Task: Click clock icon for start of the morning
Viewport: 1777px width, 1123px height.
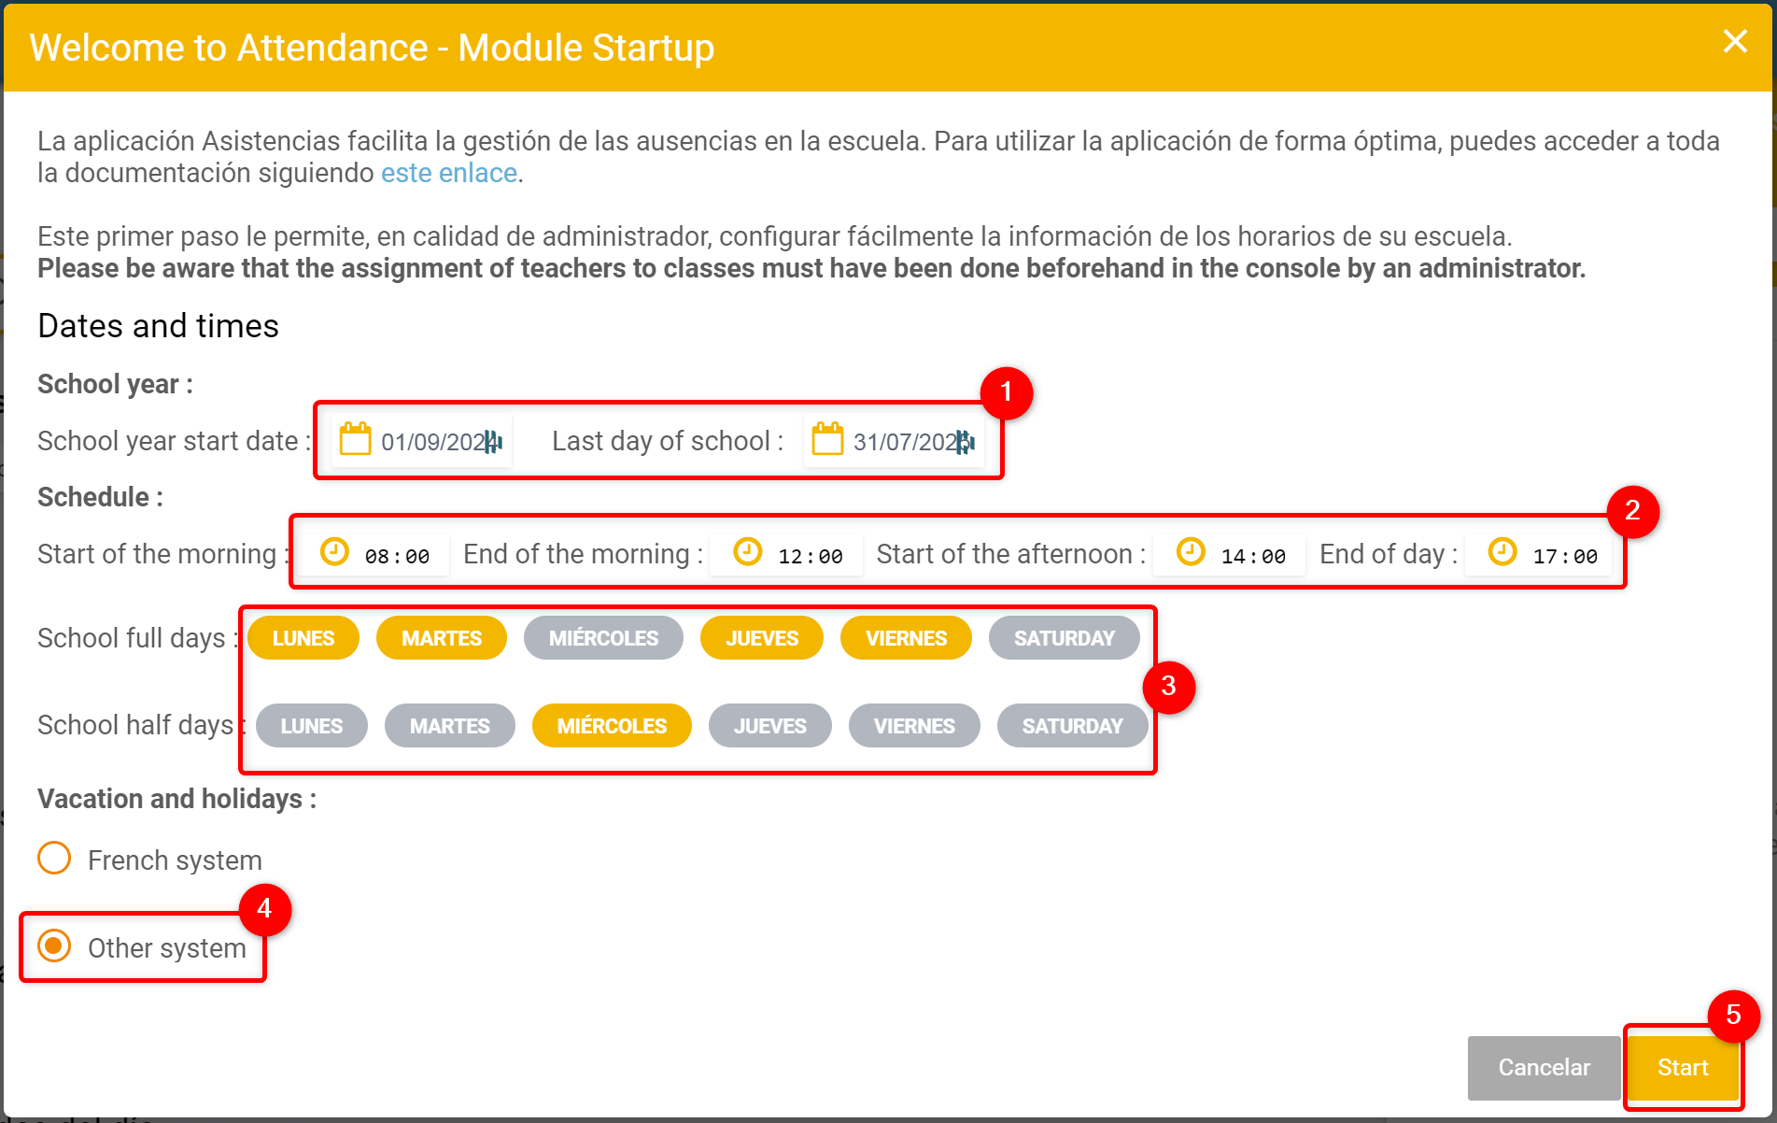Action: click(334, 552)
